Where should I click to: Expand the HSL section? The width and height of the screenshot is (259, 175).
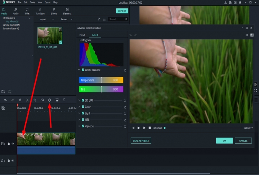pos(79,120)
